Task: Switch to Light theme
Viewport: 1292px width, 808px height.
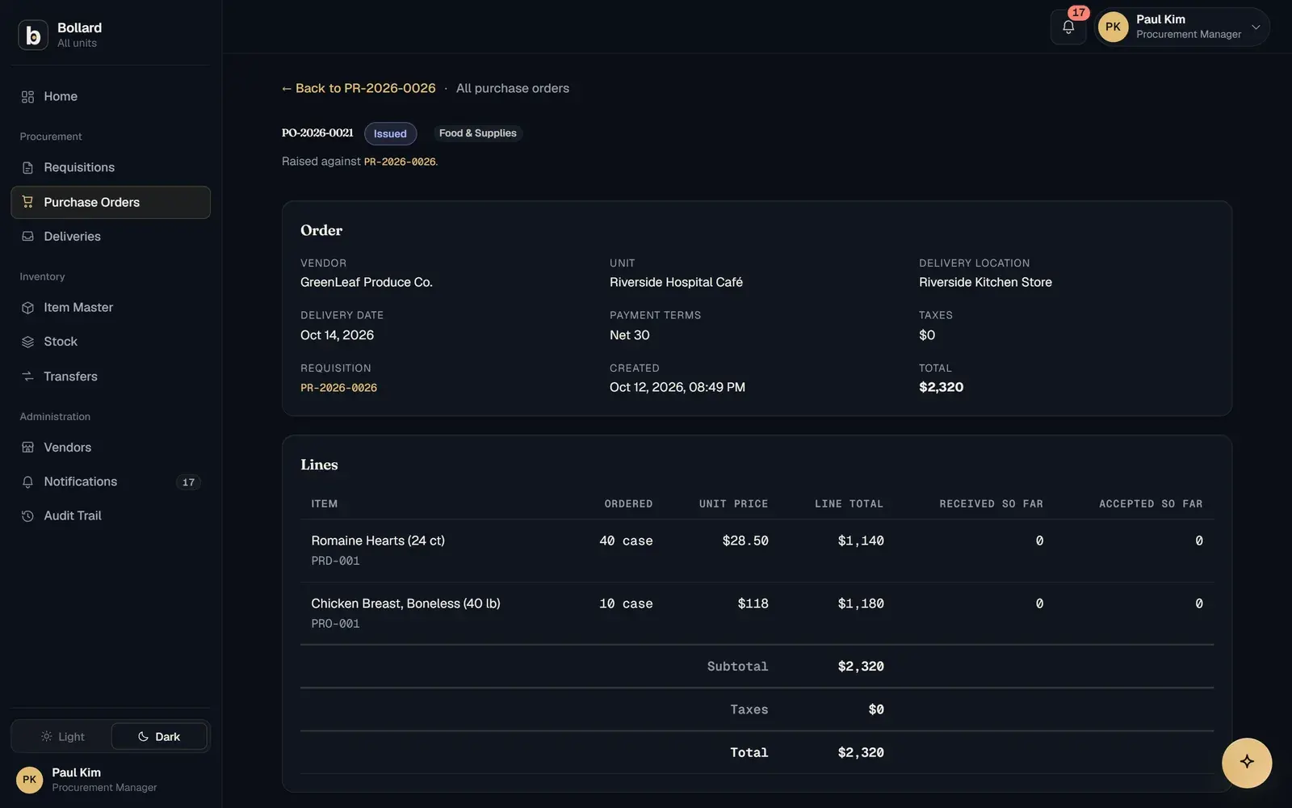Action: [62, 737]
